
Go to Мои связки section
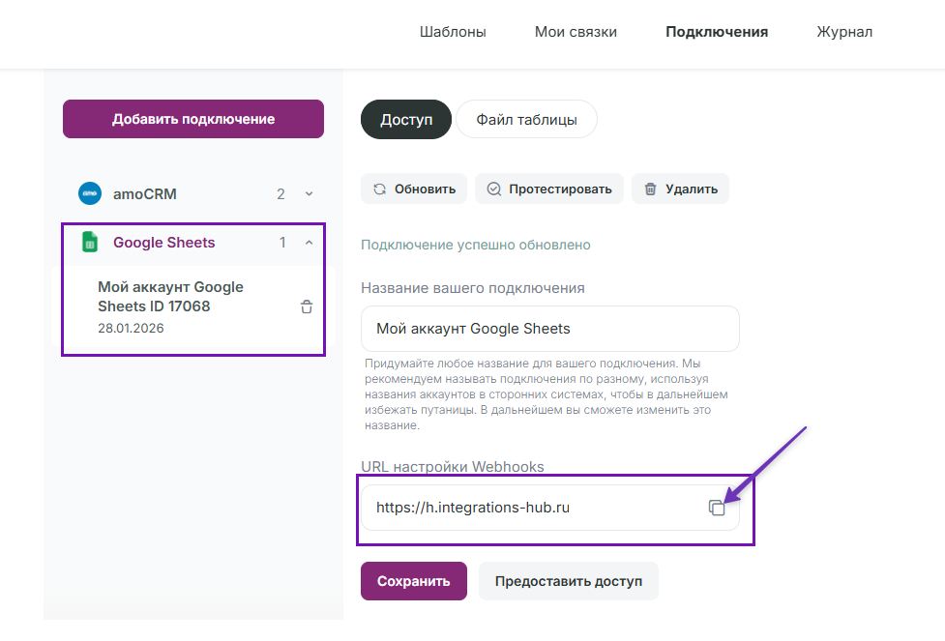coord(576,32)
